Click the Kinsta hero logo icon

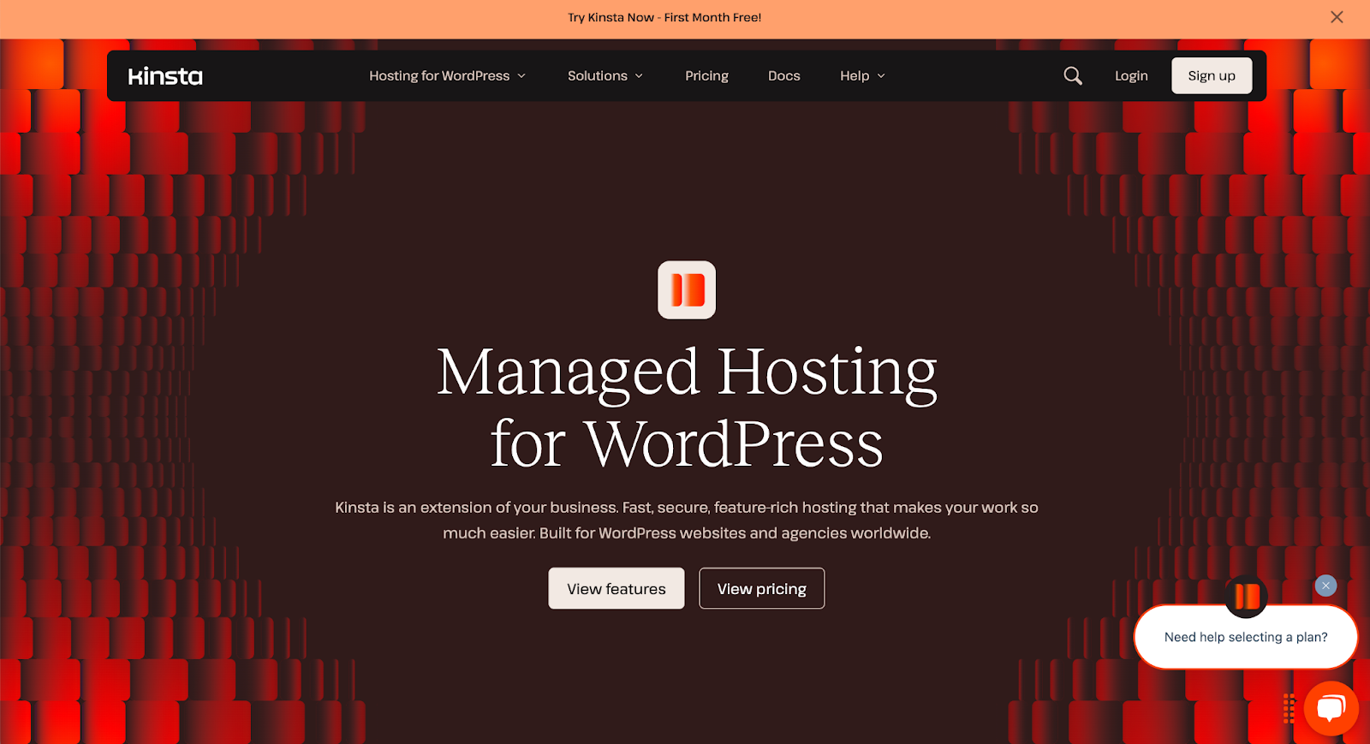click(687, 290)
